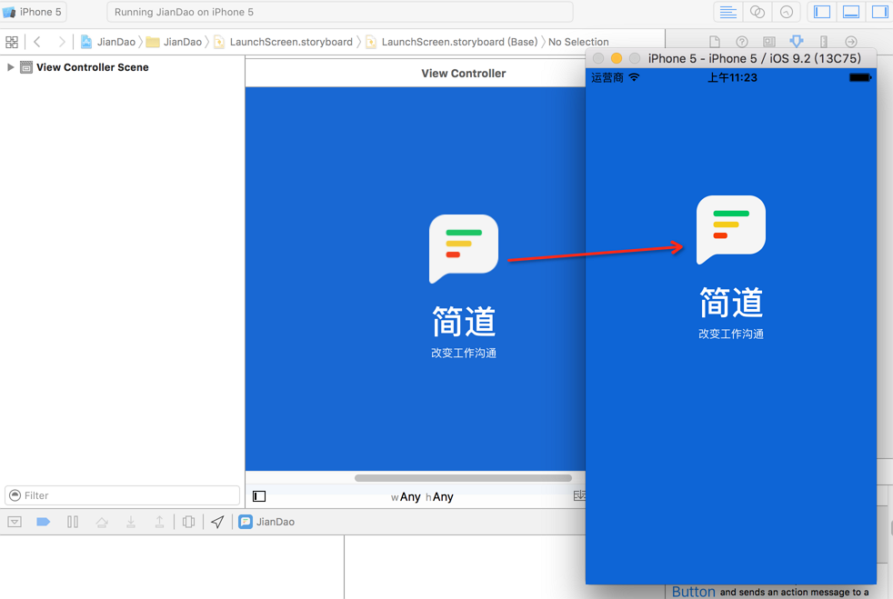Viewport: 893px width, 599px height.
Task: Toggle the Utilities panel
Action: [880, 12]
